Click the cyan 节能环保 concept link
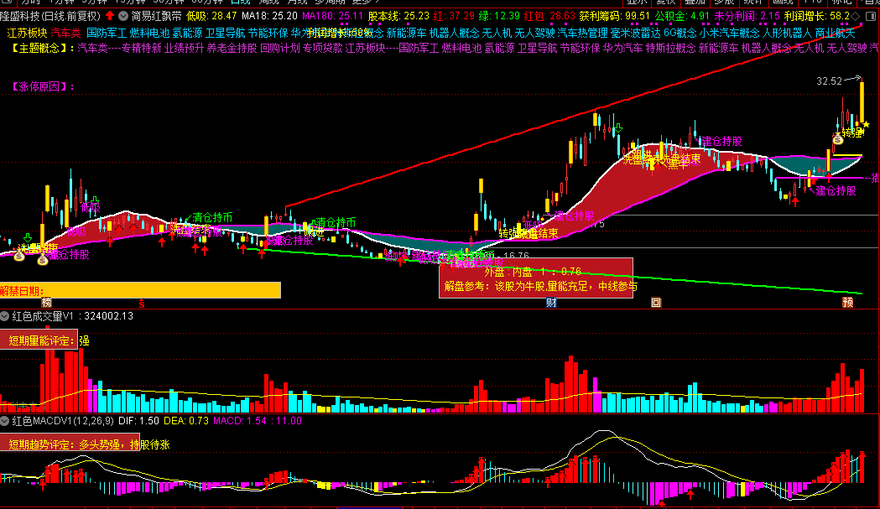 coord(268,33)
